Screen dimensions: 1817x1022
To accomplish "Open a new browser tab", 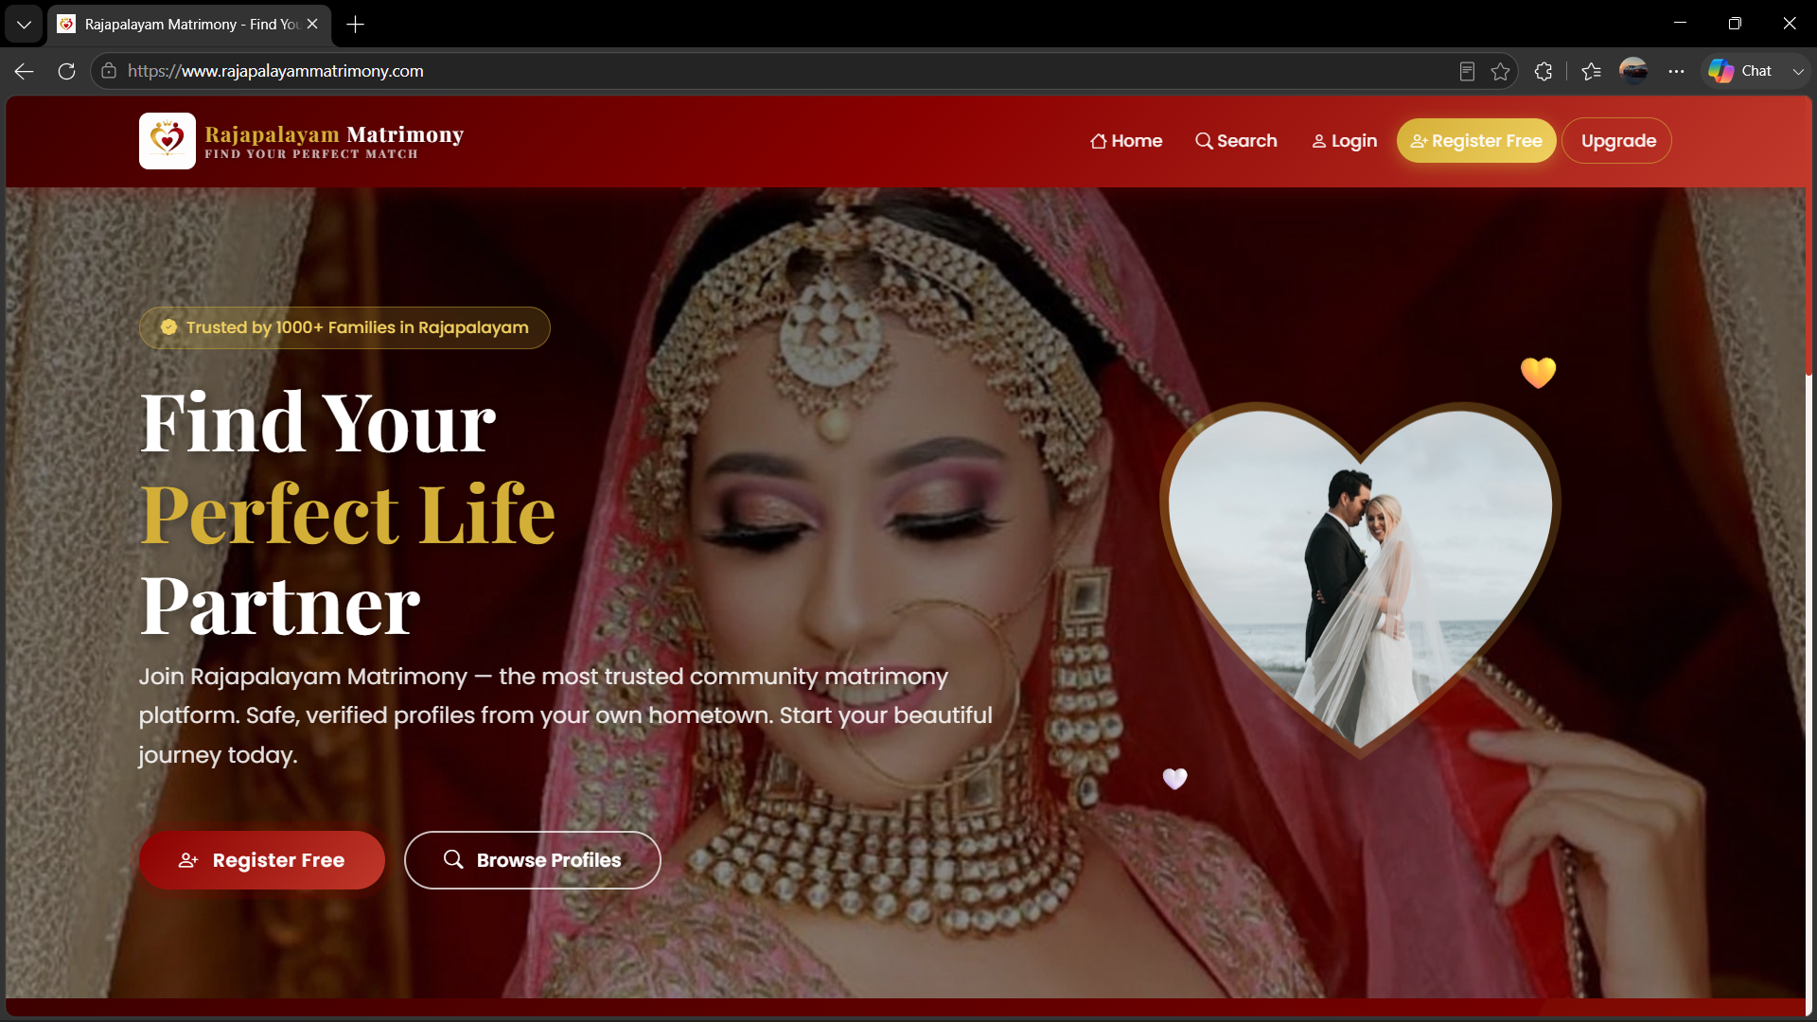I will 356,25.
